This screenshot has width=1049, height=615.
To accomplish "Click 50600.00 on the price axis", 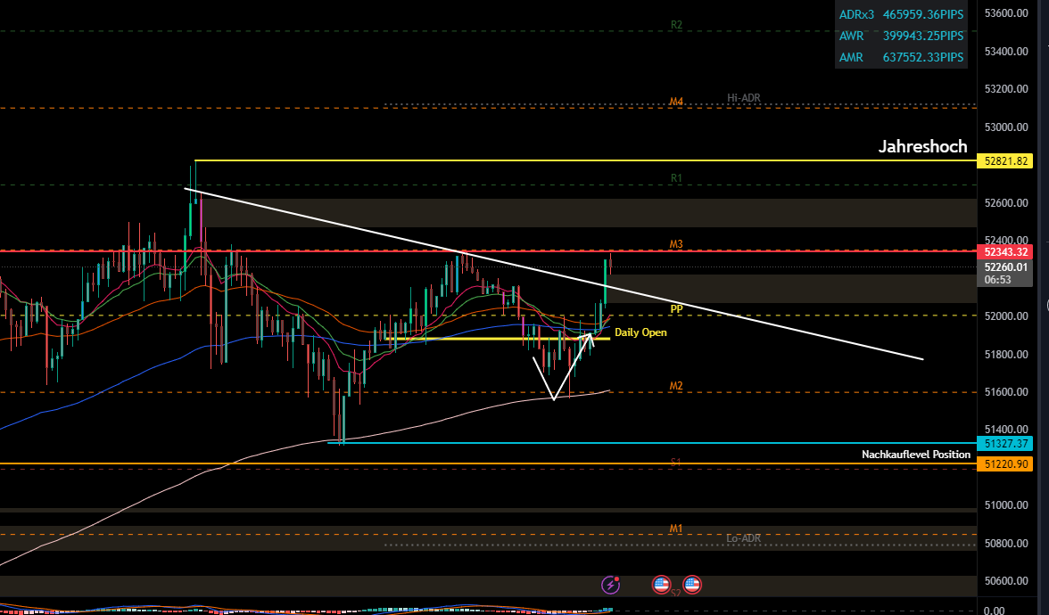I will click(1006, 581).
